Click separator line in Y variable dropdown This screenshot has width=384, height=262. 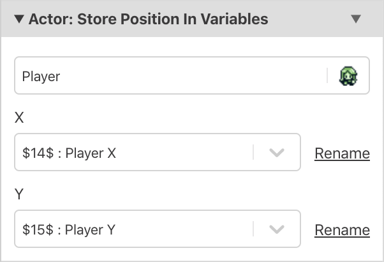[253, 229]
